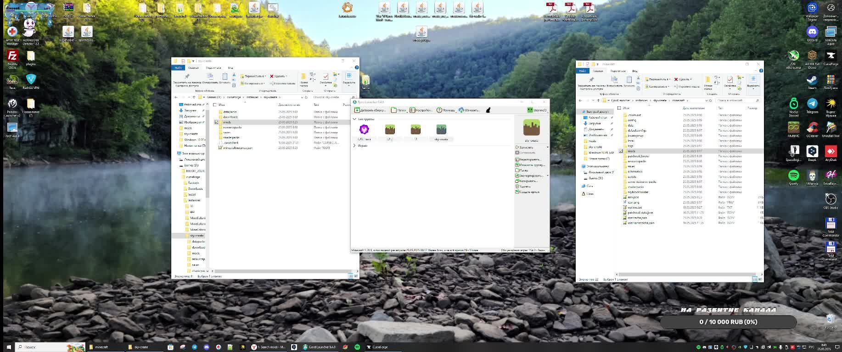Click Add Instance icon in Fjord Launcher toolbar
The image size is (842, 352).
(x=357, y=110)
